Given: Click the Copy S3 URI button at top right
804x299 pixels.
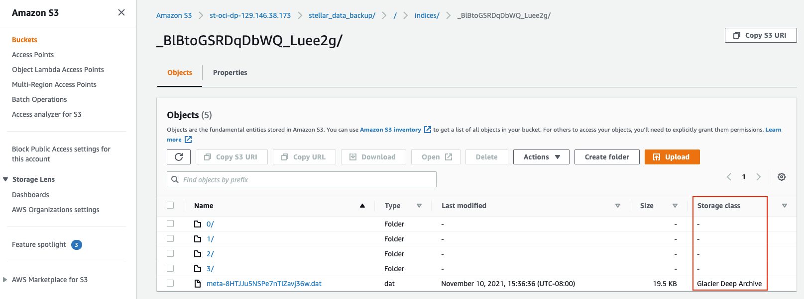Looking at the screenshot, I should click(x=760, y=35).
